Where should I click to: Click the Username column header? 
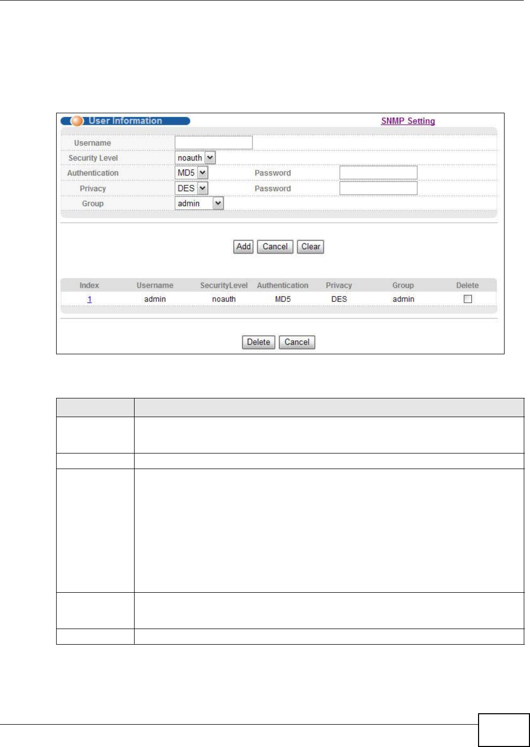pyautogui.click(x=155, y=285)
